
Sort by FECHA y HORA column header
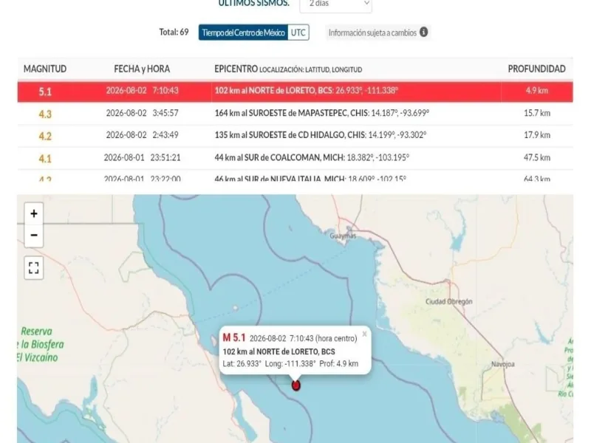click(x=142, y=69)
